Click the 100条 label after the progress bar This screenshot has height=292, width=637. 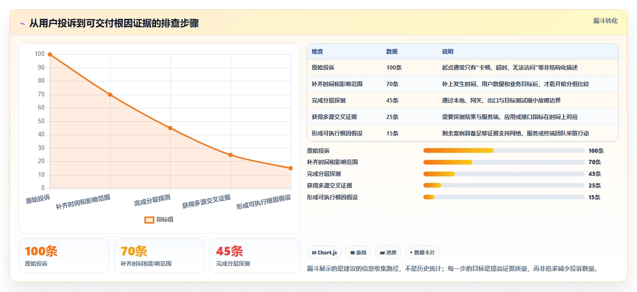pos(596,151)
